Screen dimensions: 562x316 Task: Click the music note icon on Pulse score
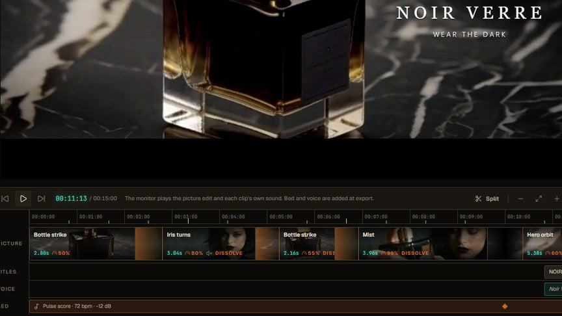[36, 306]
